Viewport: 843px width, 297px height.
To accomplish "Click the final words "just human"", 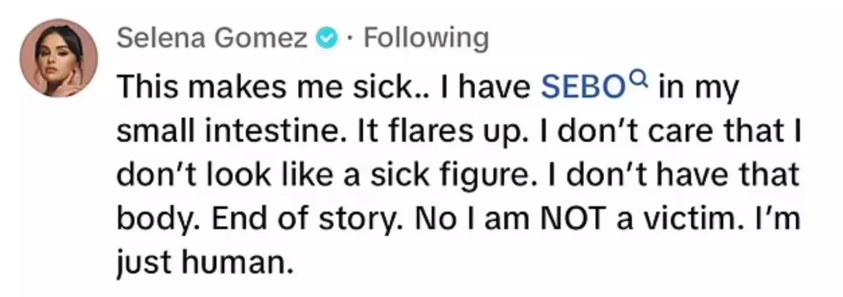I will tap(203, 263).
